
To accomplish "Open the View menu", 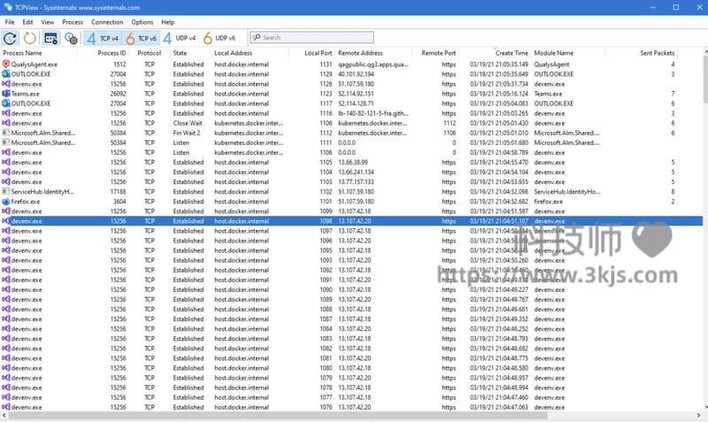I will [x=48, y=22].
